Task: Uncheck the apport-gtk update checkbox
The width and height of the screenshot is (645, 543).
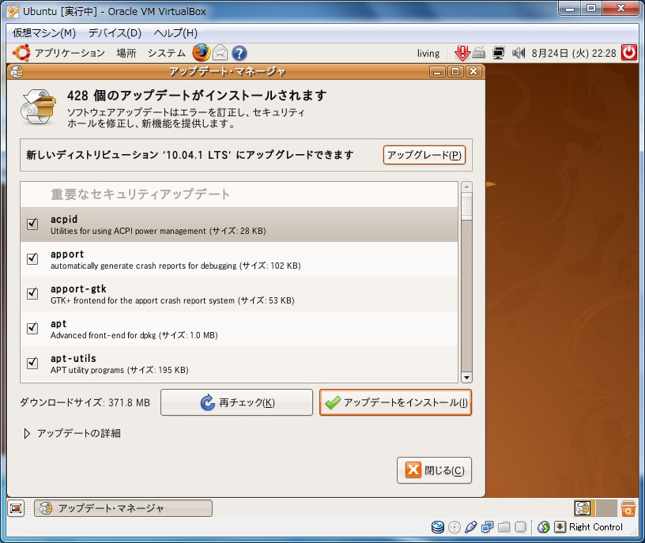Action: [32, 294]
